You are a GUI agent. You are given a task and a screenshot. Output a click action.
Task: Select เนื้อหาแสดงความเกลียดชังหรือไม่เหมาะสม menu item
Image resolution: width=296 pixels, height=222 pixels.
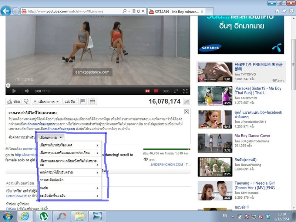coord(70,162)
